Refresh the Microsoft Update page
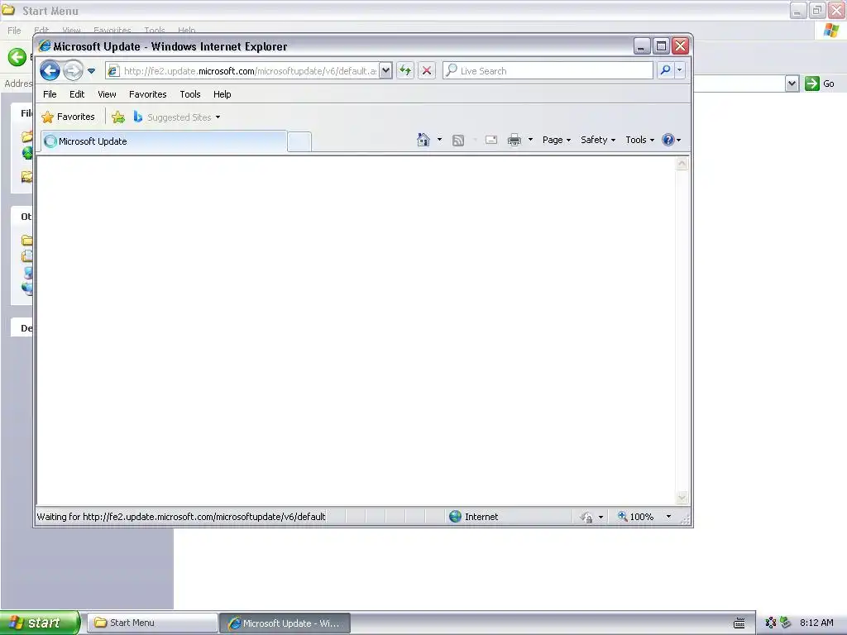The width and height of the screenshot is (847, 635). pos(405,71)
